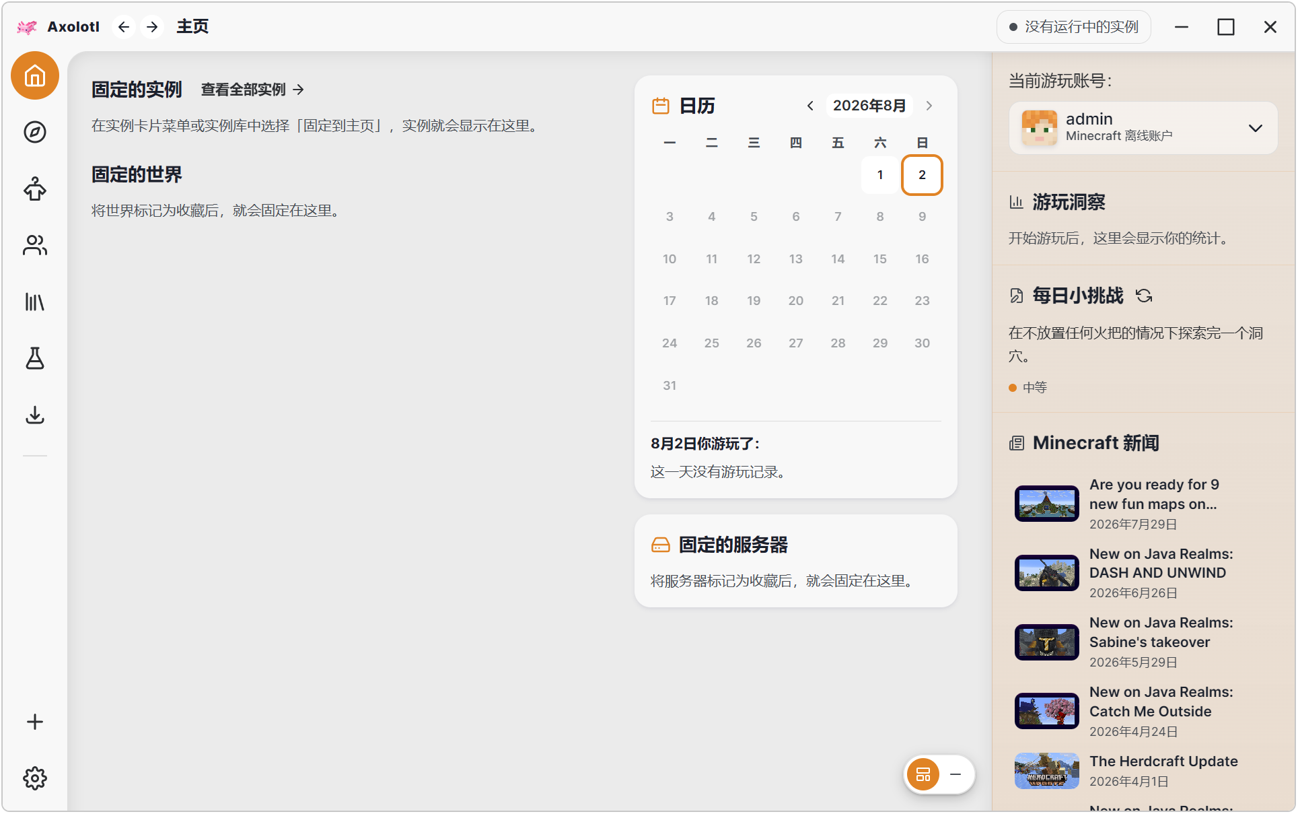Screen dimensions: 1298x814
Task: Click the orange layout widget button
Action: pos(923,774)
